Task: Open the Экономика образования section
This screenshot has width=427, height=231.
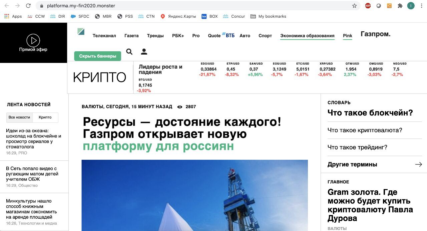Action: (307, 36)
